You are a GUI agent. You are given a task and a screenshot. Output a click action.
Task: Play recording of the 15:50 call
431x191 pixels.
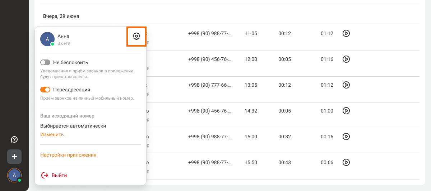[346, 162]
